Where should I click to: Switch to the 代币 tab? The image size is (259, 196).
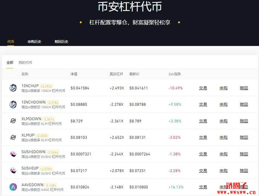[11, 41]
